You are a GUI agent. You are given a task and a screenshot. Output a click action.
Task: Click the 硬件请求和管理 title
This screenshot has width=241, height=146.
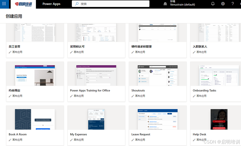point(142,47)
